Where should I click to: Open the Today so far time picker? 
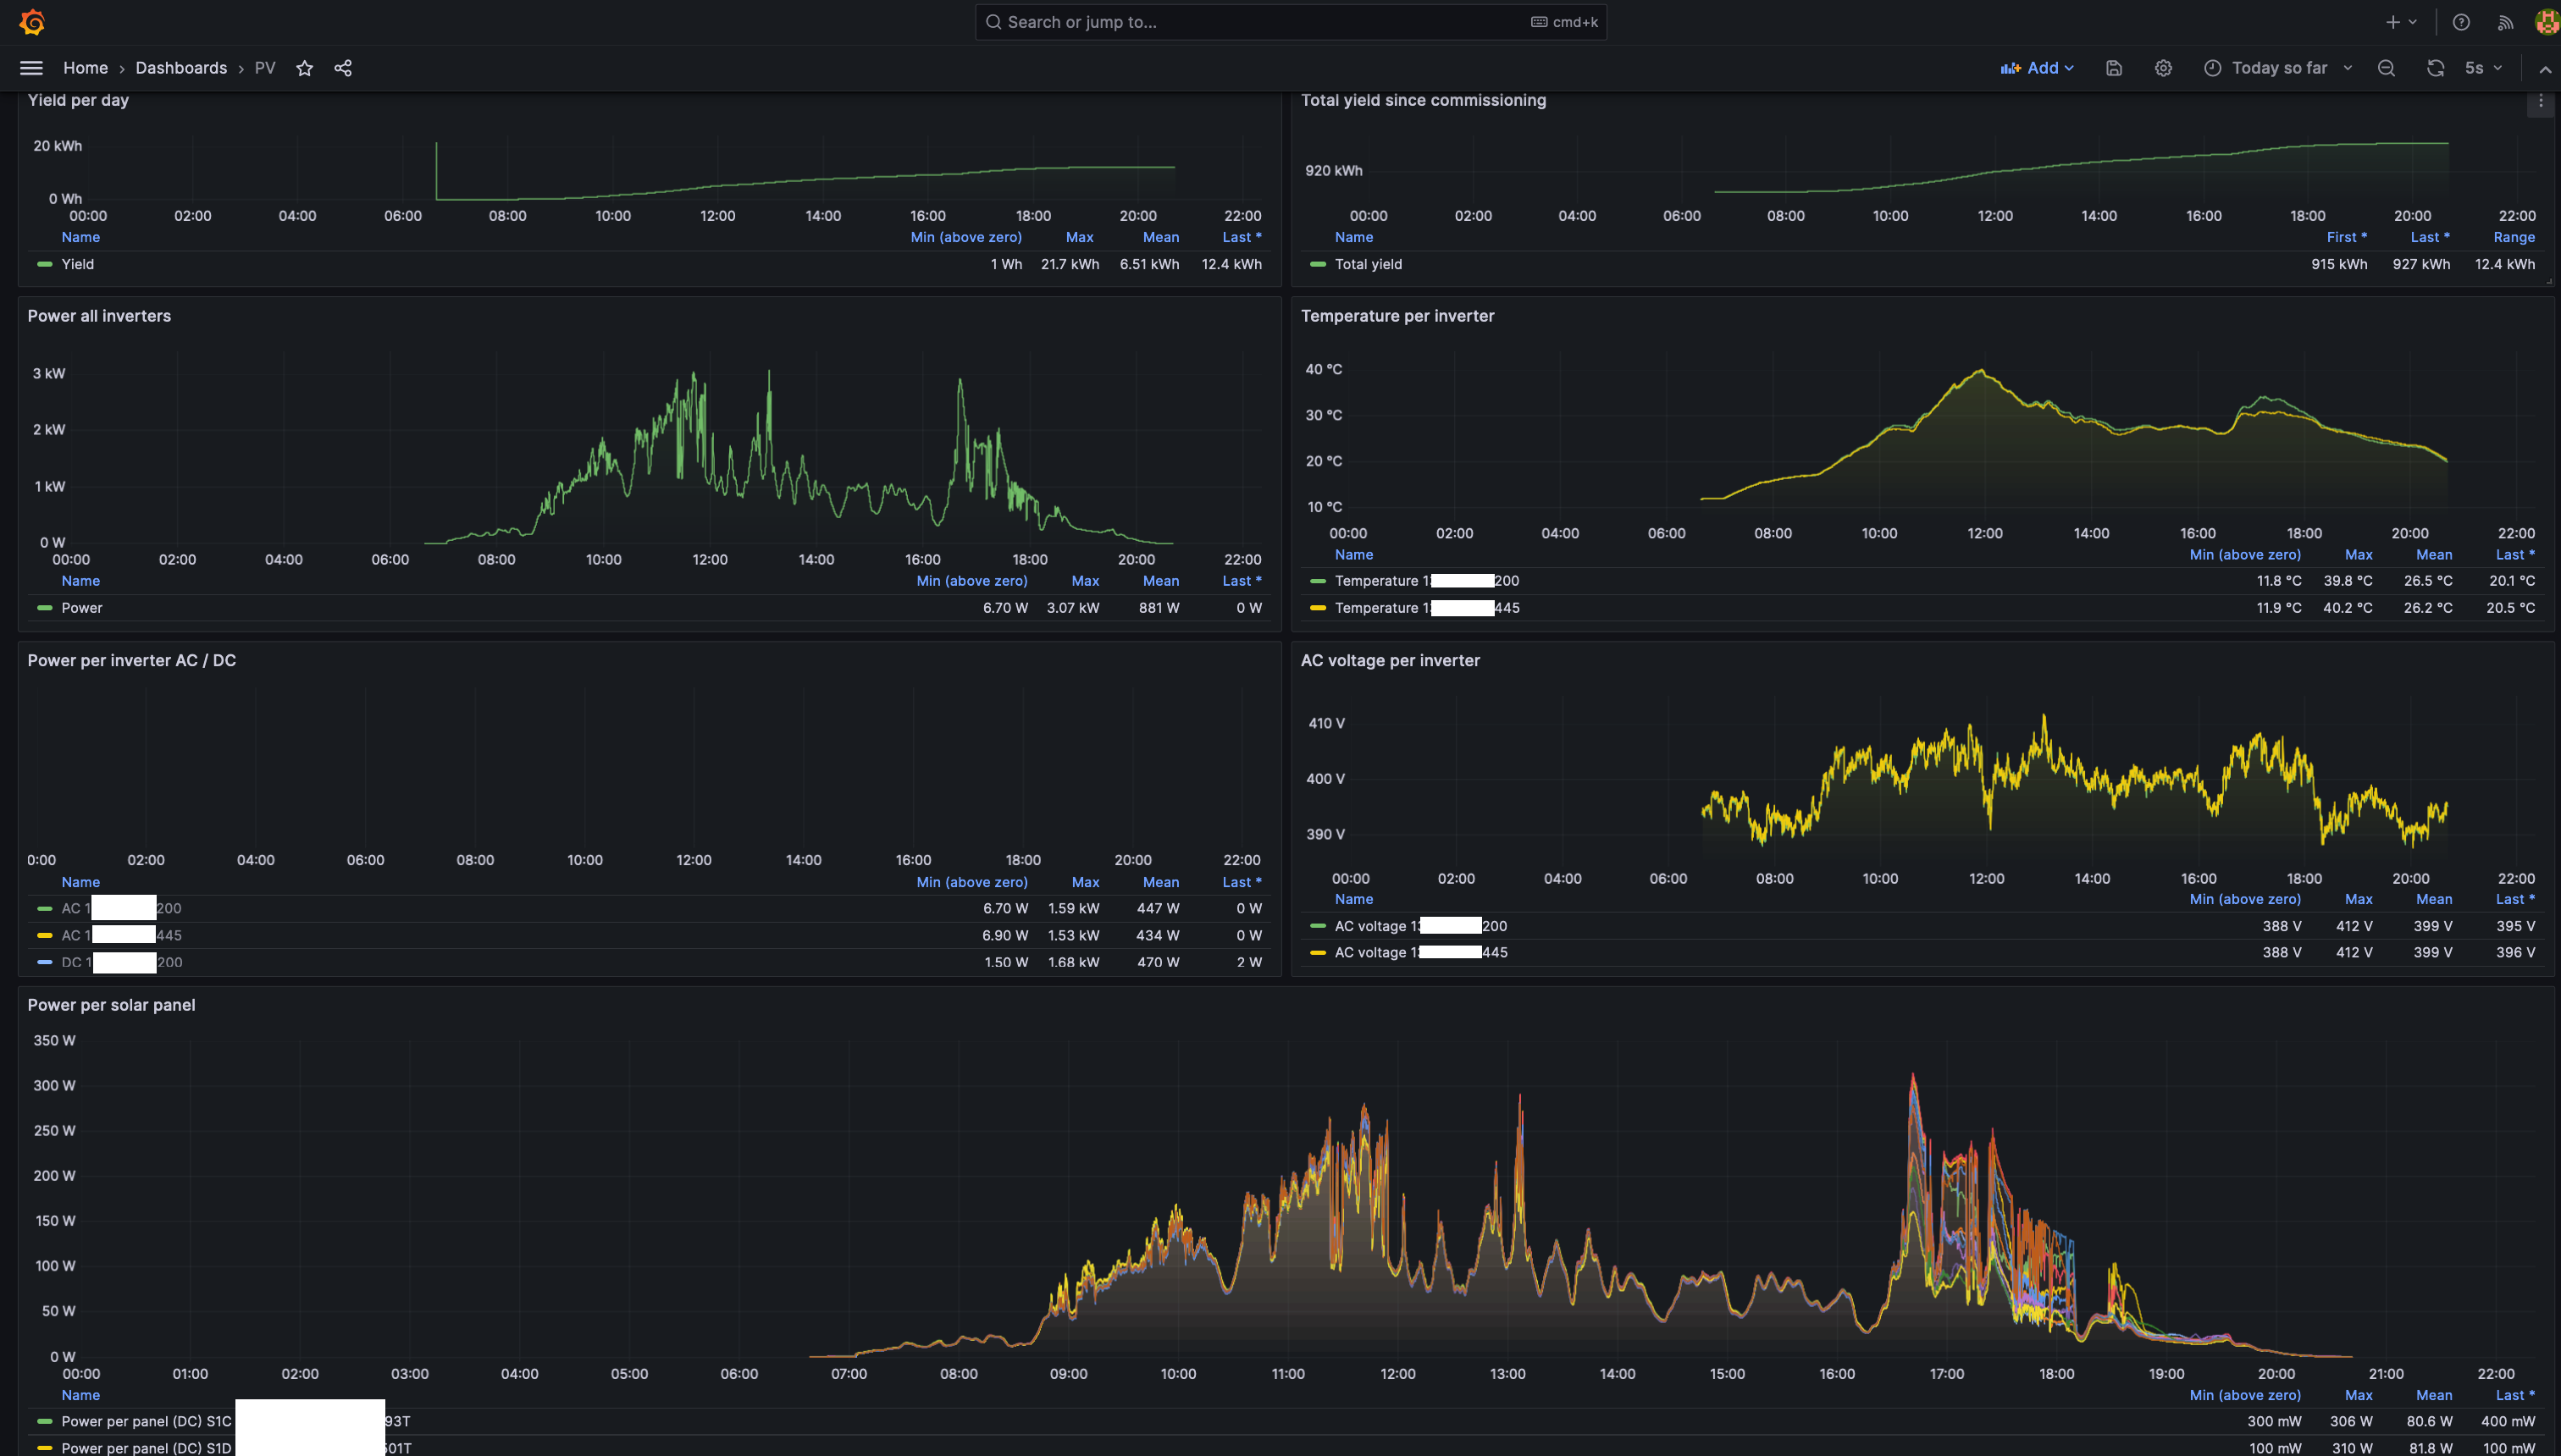2278,68
